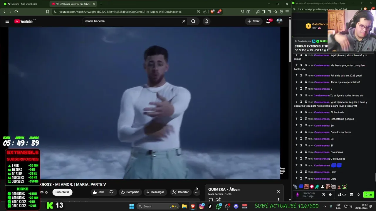Image resolution: width=376 pixels, height=211 pixels.
Task: Share this page using the toolbar share icon
Action: click(x=205, y=12)
